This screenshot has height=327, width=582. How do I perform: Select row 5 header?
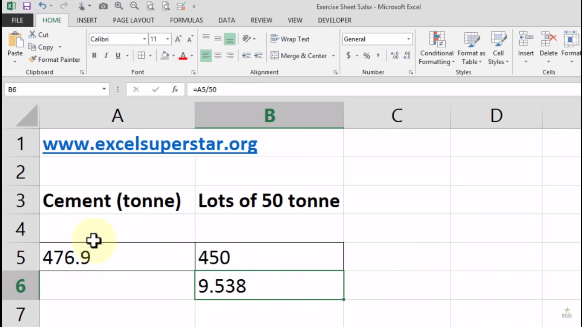point(20,257)
